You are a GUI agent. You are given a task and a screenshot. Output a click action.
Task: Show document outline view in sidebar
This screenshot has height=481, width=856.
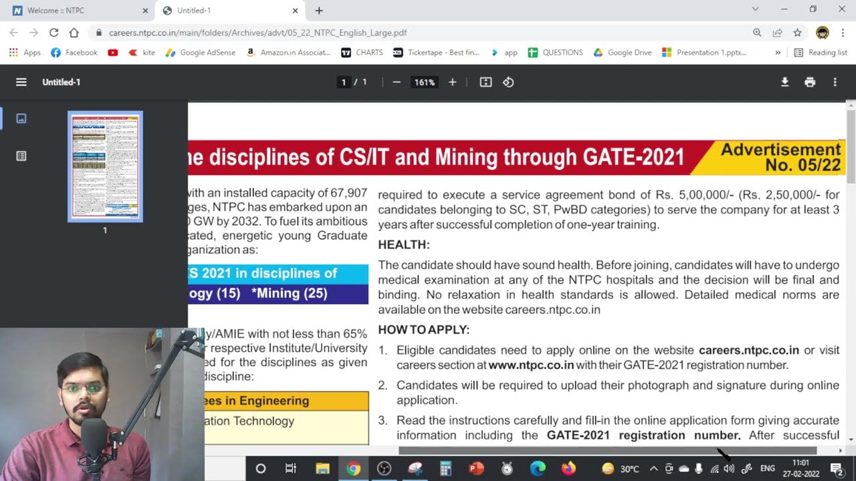point(21,156)
